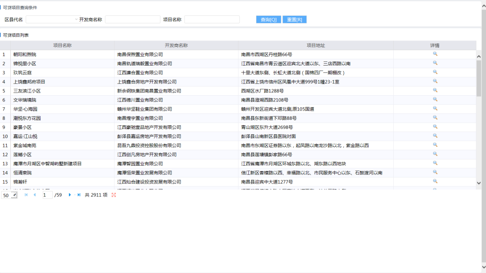The image size is (486, 273).
Task: View details for 恒清東院 row
Action: tap(435, 172)
